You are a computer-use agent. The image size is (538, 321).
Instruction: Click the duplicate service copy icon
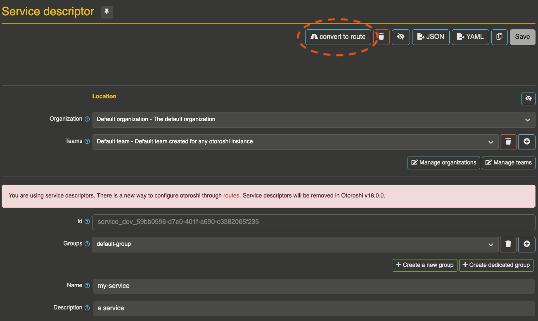tap(499, 37)
